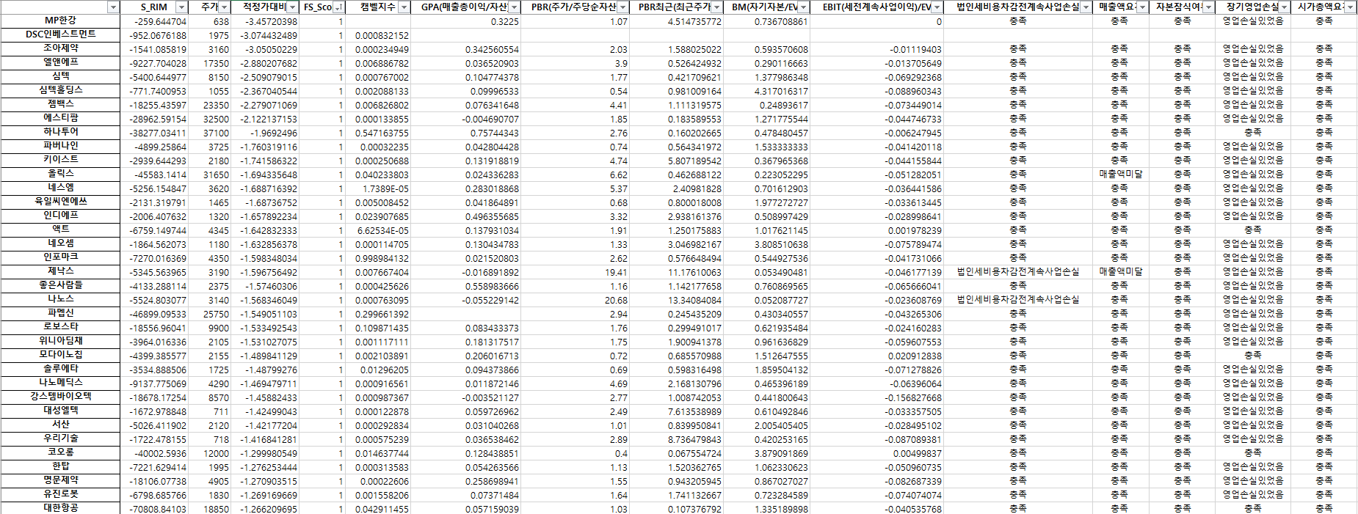Click the 조아제약 row name cell

[x=60, y=49]
